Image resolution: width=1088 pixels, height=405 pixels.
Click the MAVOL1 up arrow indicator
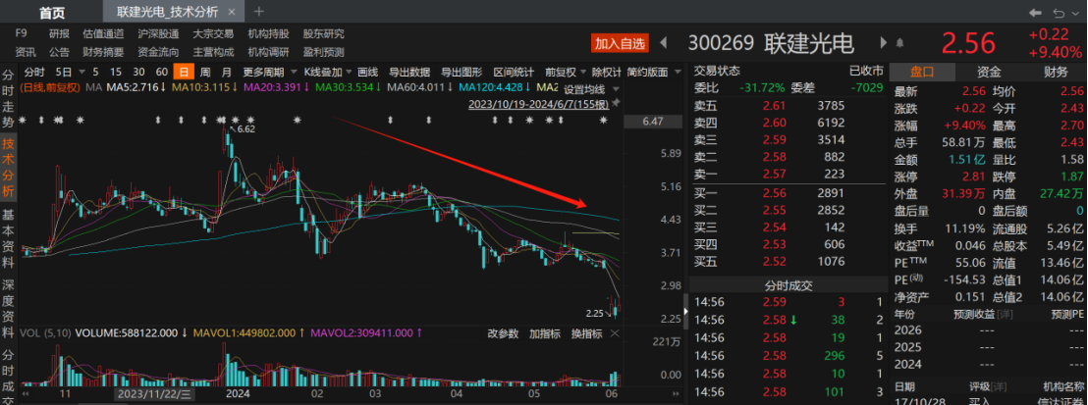pos(301,332)
